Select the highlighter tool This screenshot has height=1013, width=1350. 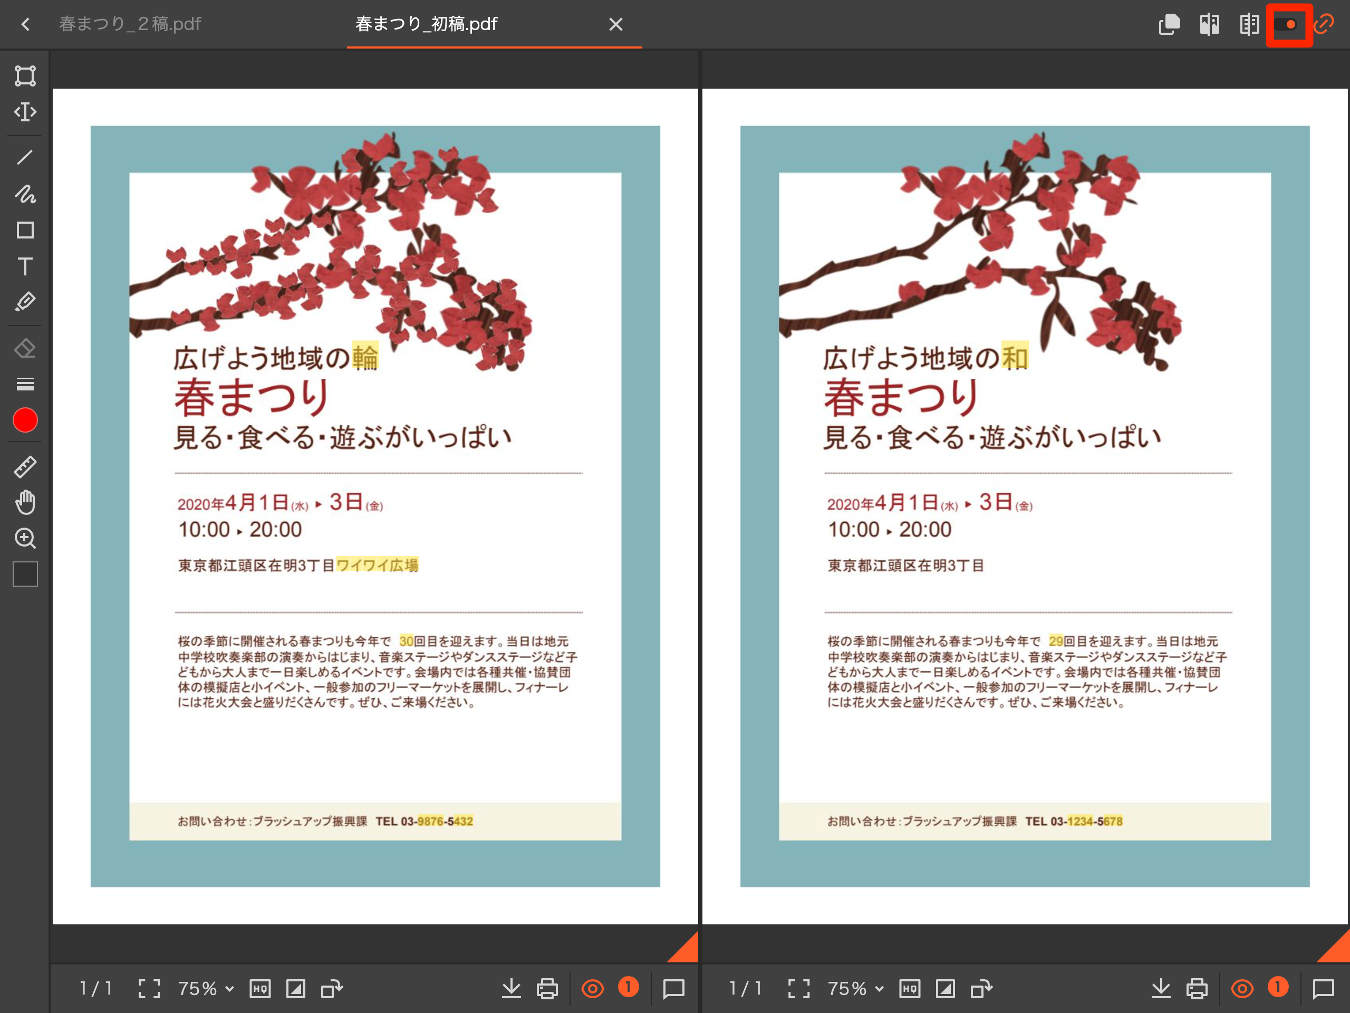coord(24,301)
